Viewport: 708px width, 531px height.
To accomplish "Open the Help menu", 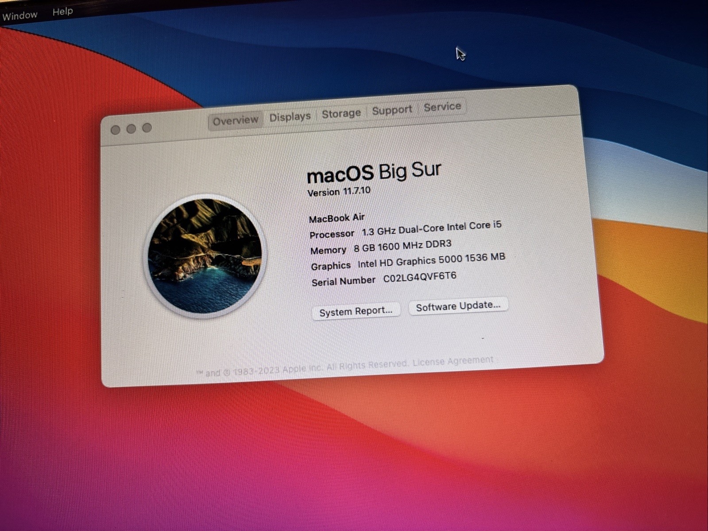I will tap(62, 12).
